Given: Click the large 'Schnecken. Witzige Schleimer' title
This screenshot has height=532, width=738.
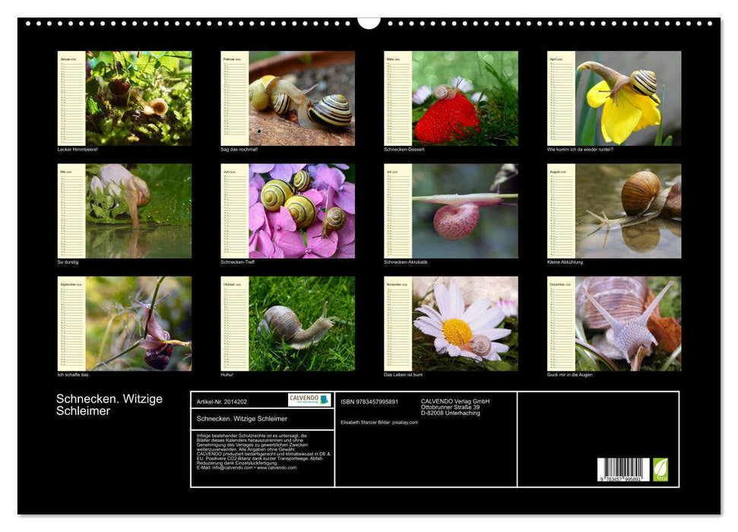Looking at the screenshot, I should [x=109, y=405].
